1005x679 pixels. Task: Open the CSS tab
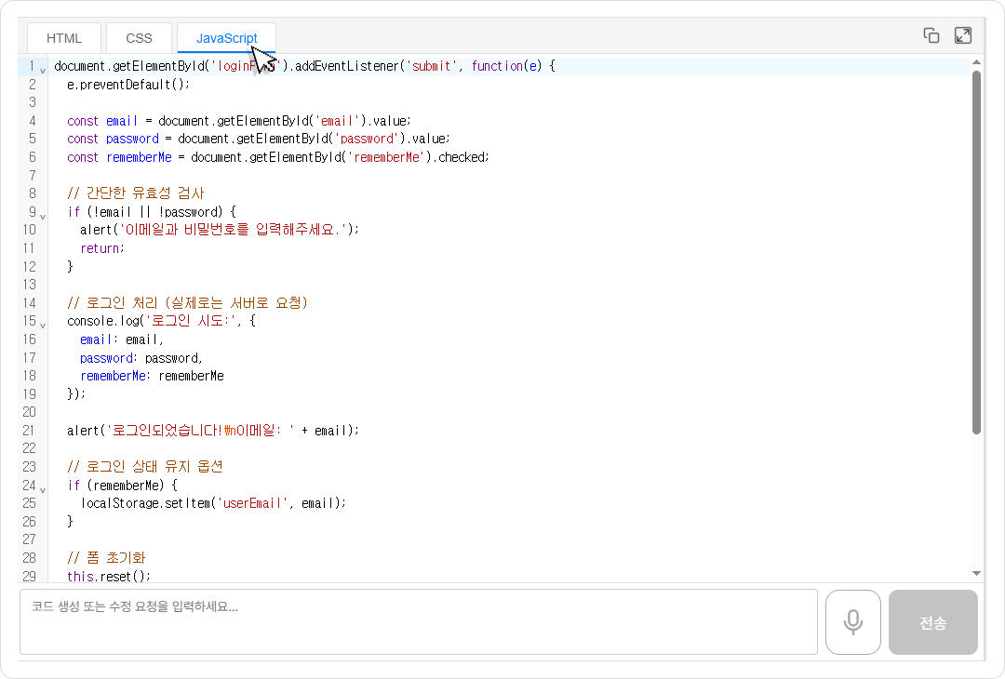click(139, 38)
